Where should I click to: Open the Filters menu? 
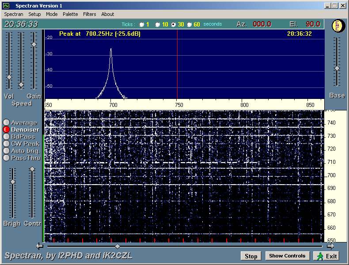(90, 14)
